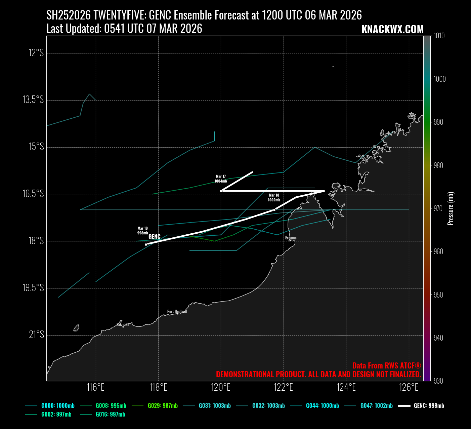Image resolution: width=471 pixels, height=429 pixels.
Task: Click the Broome city label
Action: tap(291, 238)
